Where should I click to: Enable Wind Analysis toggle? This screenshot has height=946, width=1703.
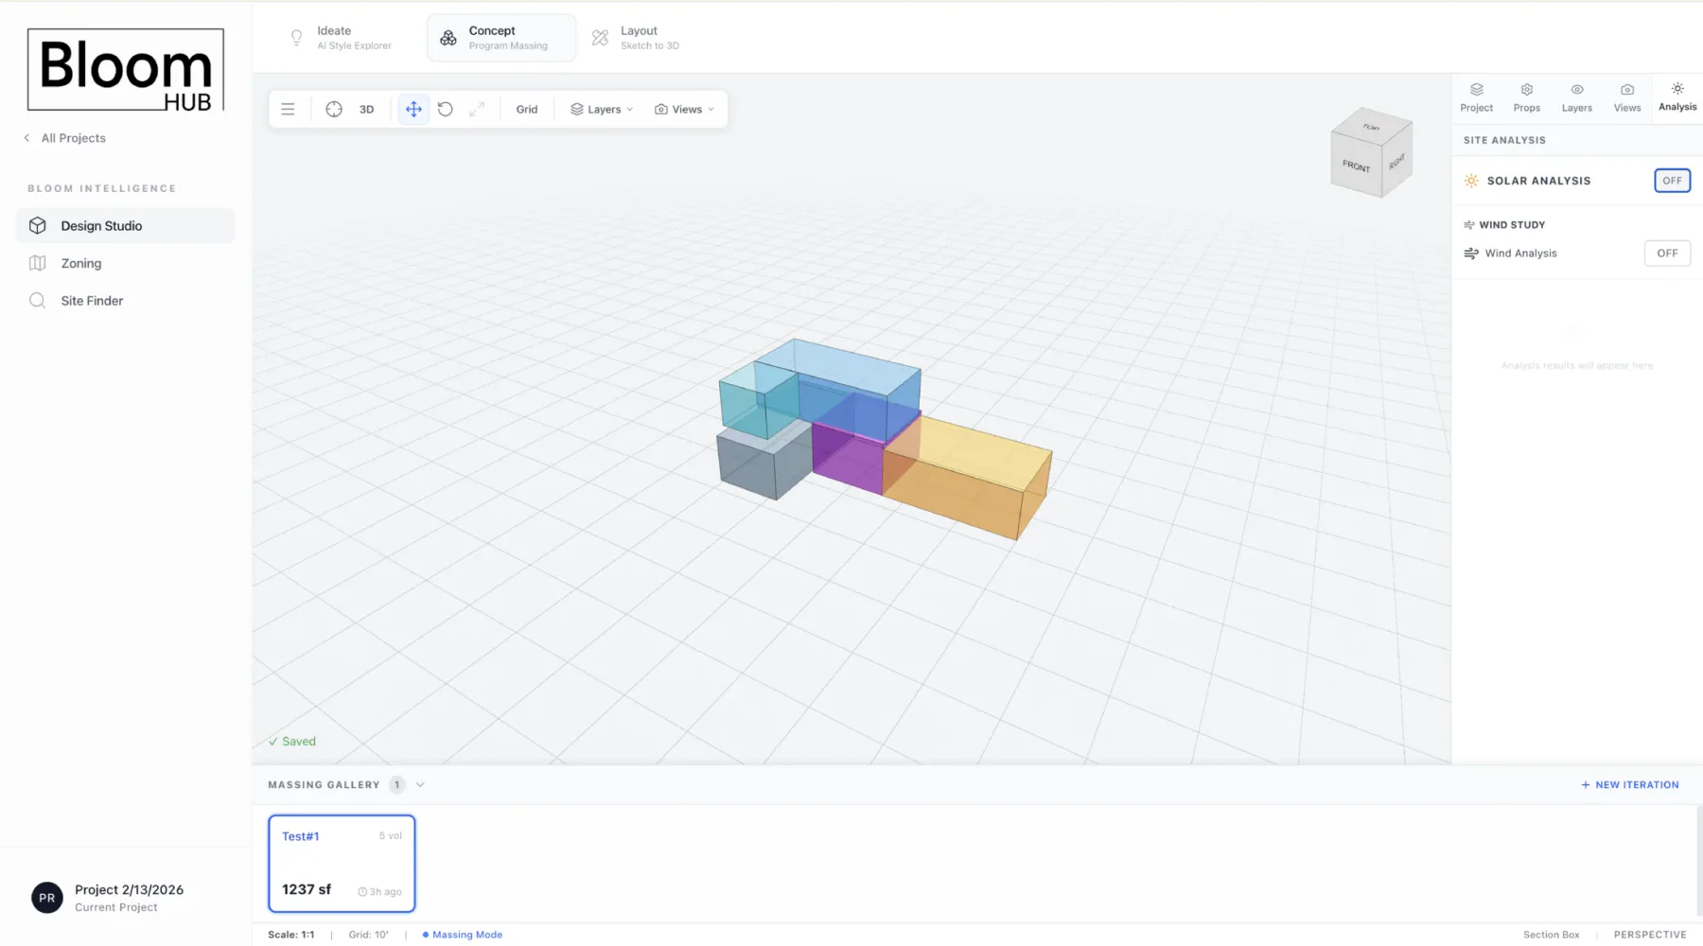pyautogui.click(x=1666, y=254)
